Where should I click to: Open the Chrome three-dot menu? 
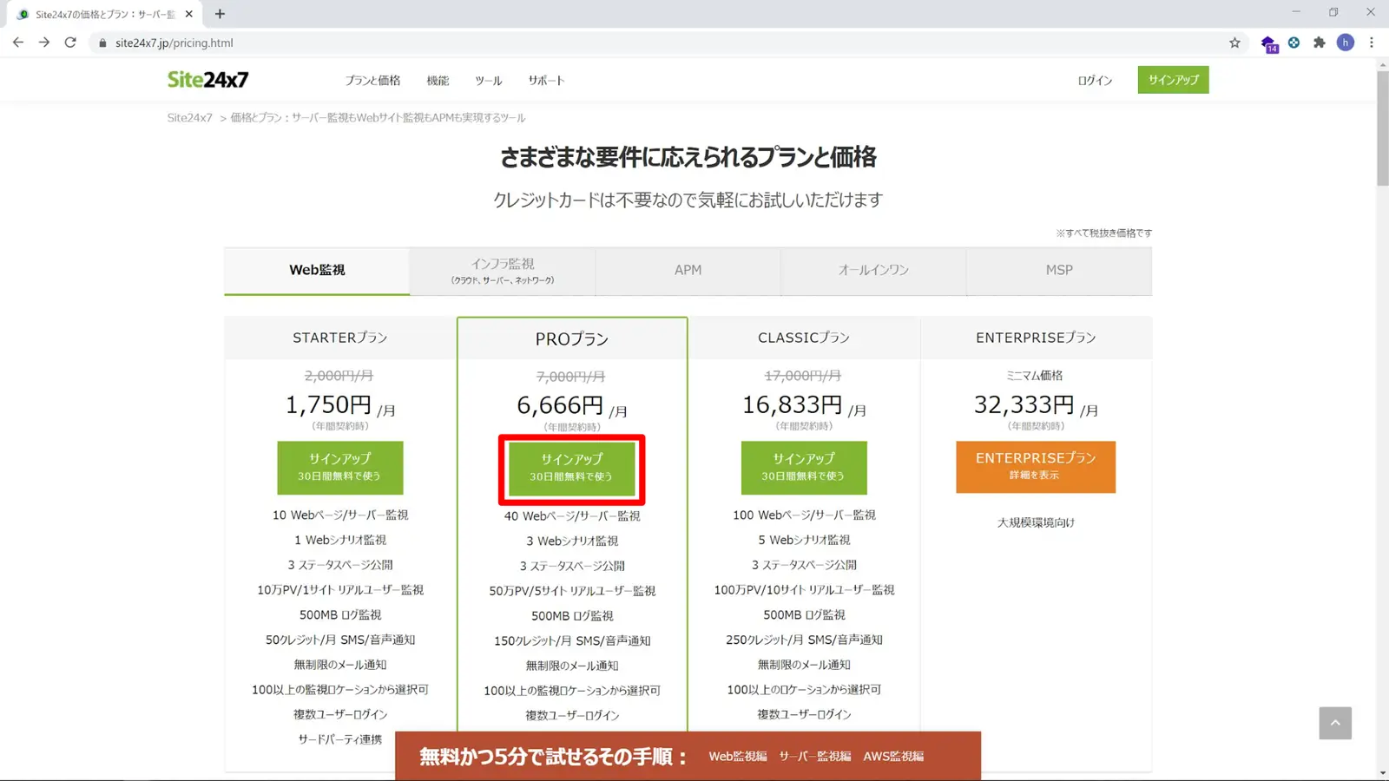[x=1372, y=43]
